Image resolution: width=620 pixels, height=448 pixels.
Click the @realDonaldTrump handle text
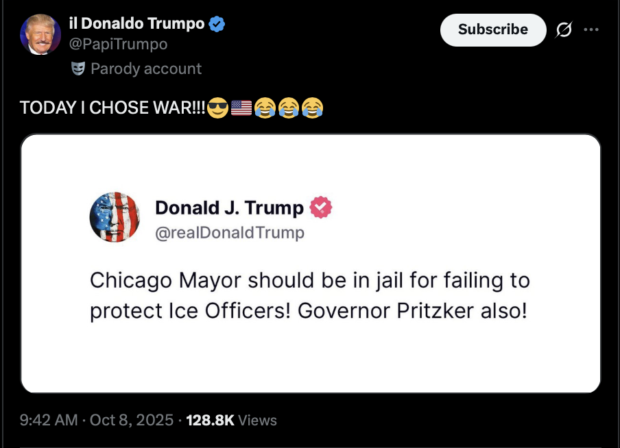[230, 233]
